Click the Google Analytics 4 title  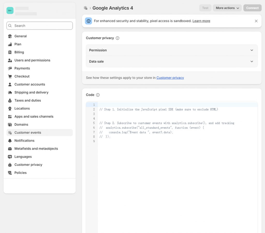point(113,8)
